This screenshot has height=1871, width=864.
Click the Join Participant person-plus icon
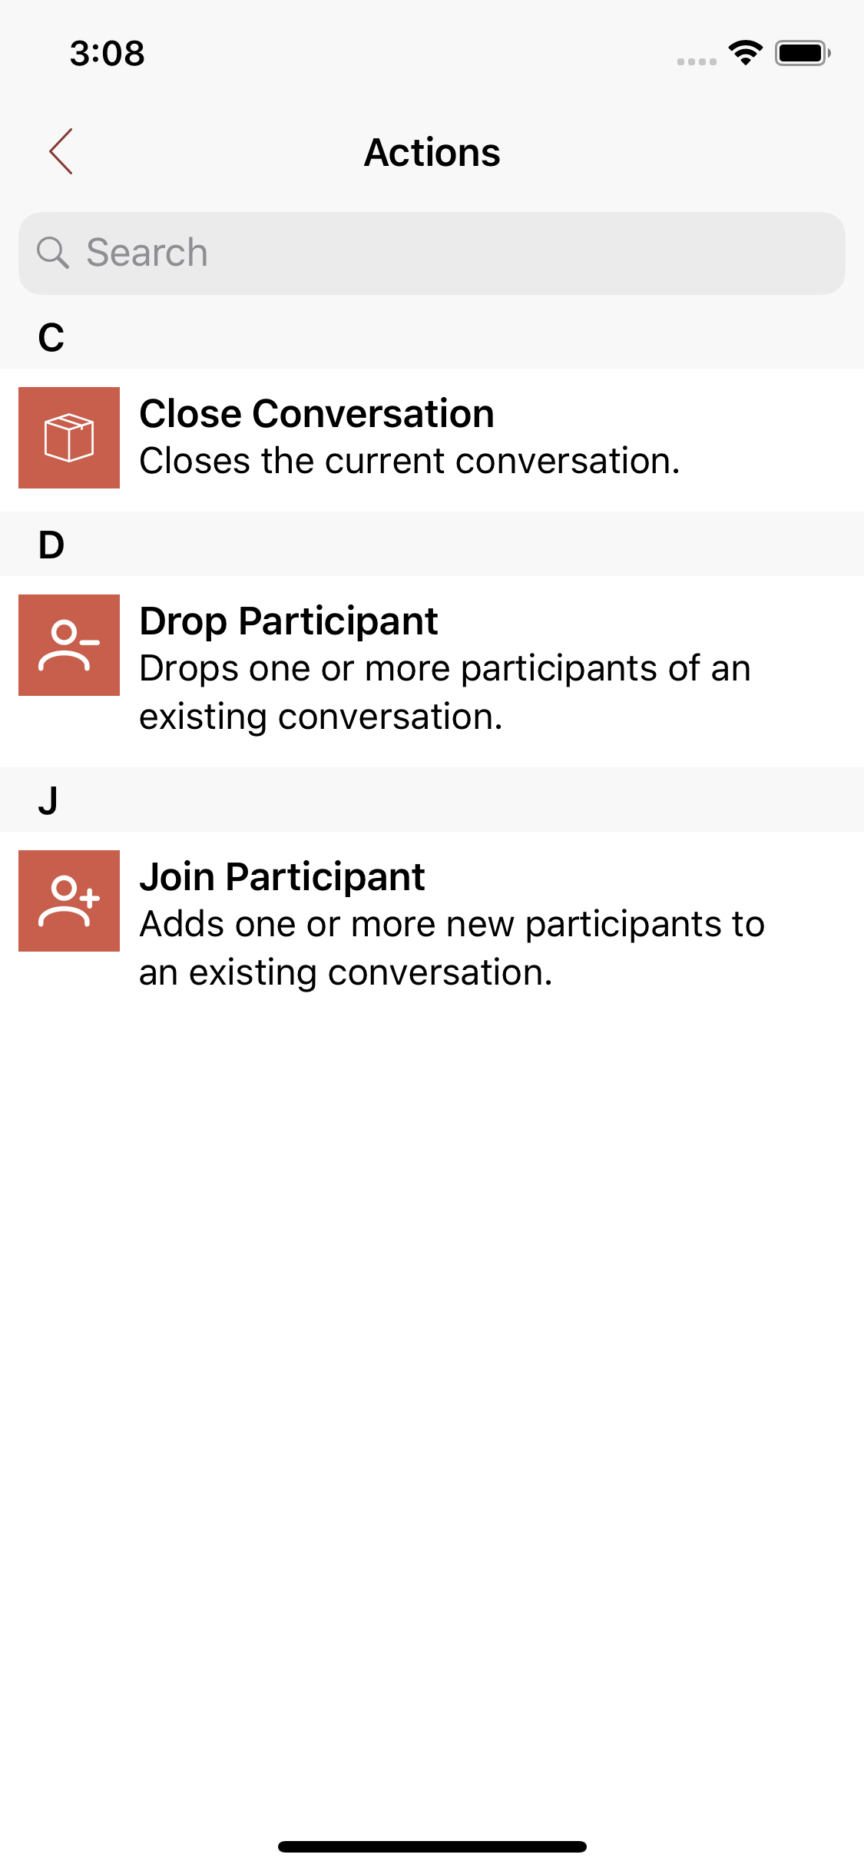click(69, 900)
